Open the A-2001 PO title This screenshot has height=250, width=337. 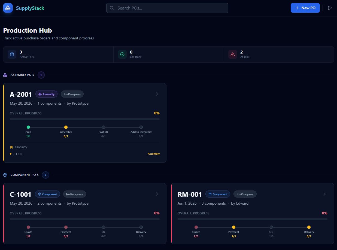(x=21, y=94)
